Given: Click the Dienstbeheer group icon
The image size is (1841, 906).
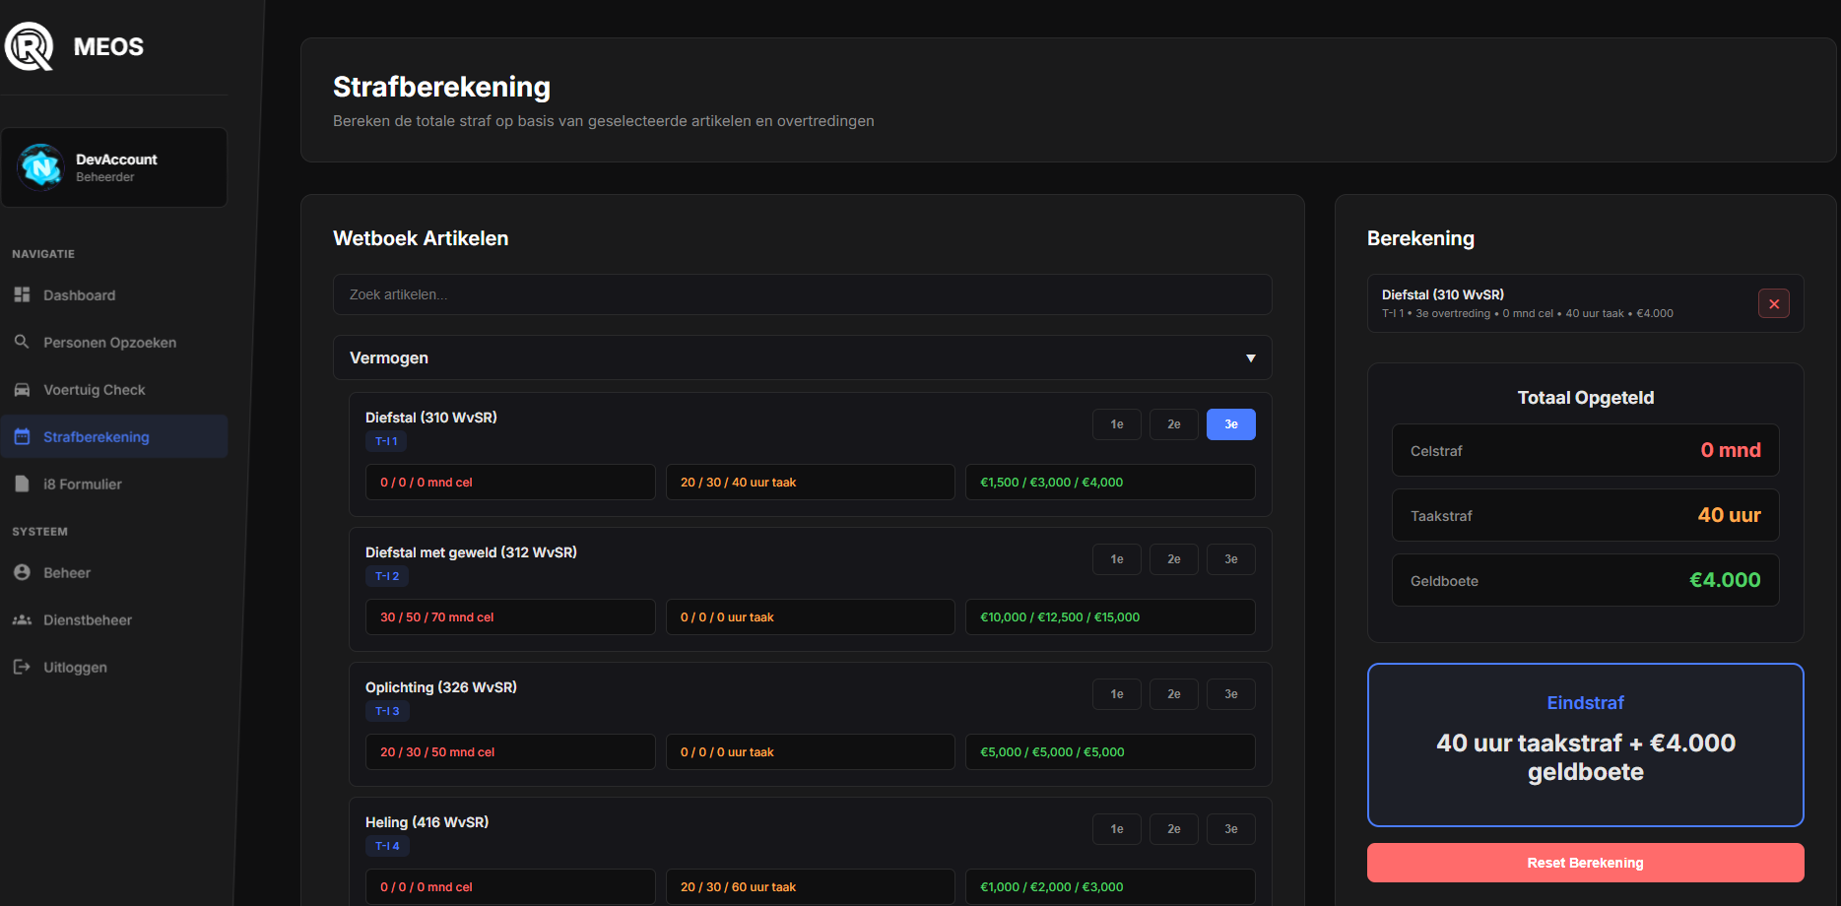Looking at the screenshot, I should 22,619.
